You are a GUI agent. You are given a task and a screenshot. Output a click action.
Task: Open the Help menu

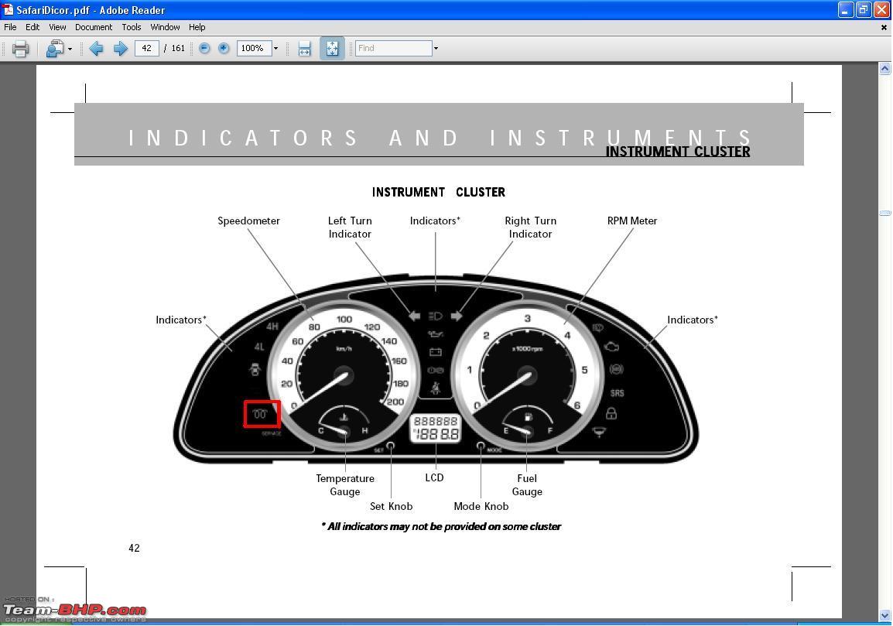click(x=197, y=27)
